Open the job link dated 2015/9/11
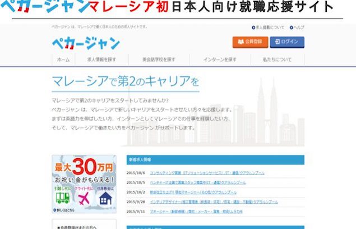 tap(196, 212)
